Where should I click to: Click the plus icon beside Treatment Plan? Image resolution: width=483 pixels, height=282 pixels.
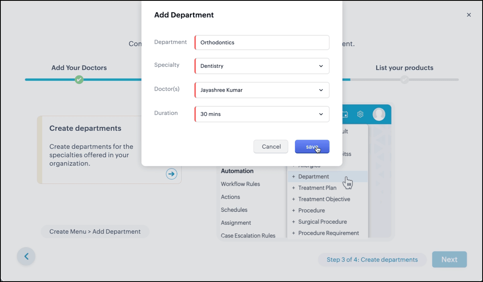294,188
